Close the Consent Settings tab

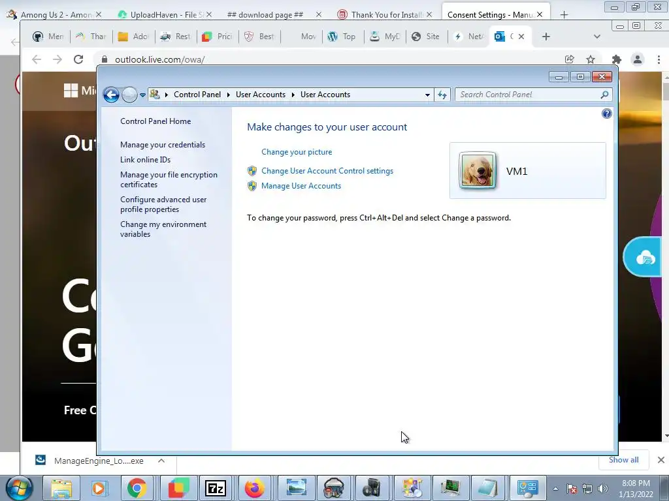click(x=539, y=14)
